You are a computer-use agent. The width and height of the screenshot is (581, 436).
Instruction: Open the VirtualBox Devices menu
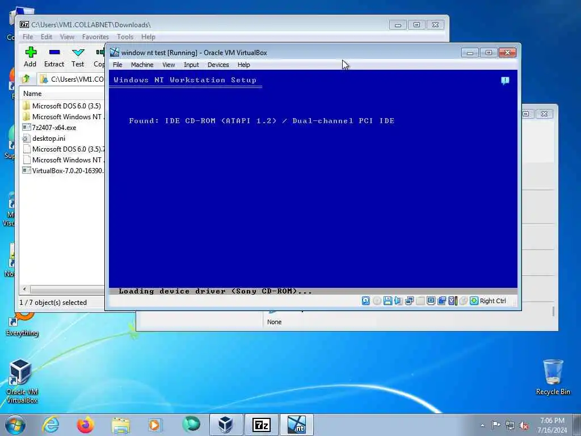[218, 65]
